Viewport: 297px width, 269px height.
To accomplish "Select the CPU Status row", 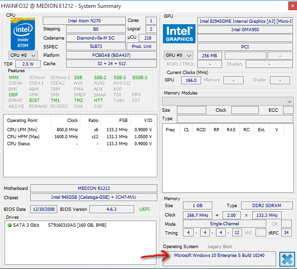I will pos(80,144).
